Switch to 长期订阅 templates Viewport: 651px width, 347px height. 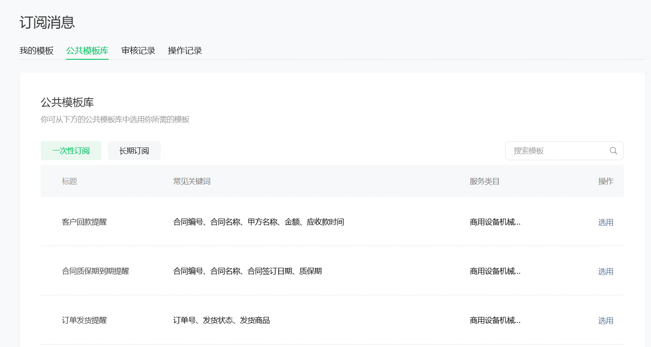point(134,150)
